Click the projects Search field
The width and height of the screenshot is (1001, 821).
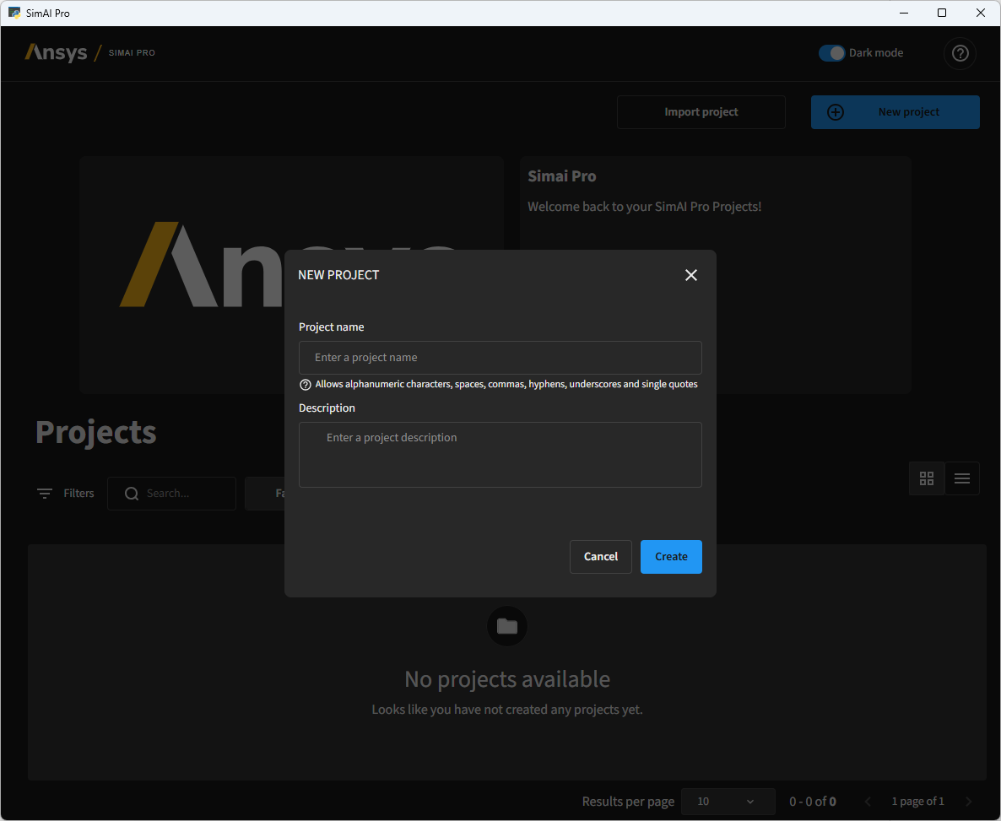(x=186, y=494)
